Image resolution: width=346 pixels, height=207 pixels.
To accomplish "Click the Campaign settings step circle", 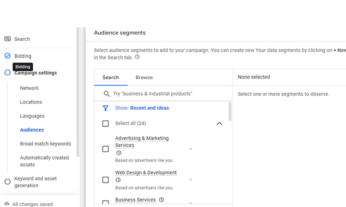I will pos(7,72).
